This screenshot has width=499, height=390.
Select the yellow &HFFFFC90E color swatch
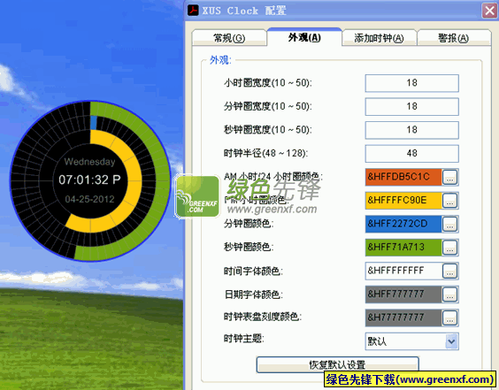(403, 201)
